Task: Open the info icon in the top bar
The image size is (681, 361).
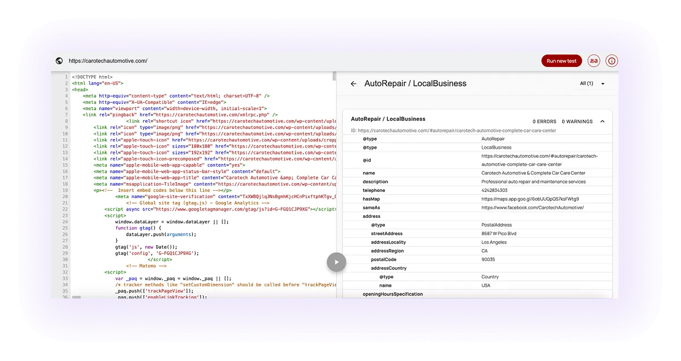Action: pos(611,61)
